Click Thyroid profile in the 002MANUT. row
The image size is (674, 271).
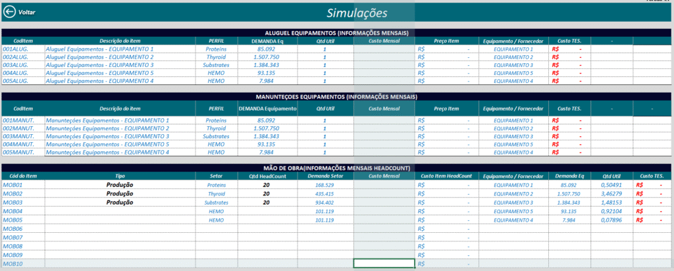pyautogui.click(x=216, y=128)
